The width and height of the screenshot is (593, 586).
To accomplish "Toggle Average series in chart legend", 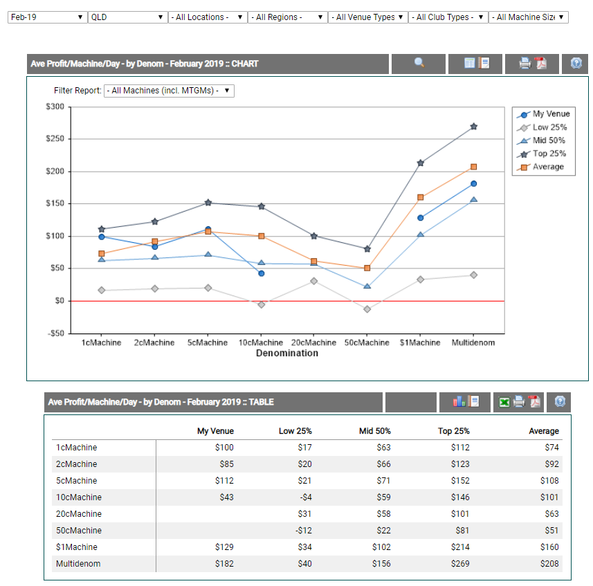I will click(543, 167).
